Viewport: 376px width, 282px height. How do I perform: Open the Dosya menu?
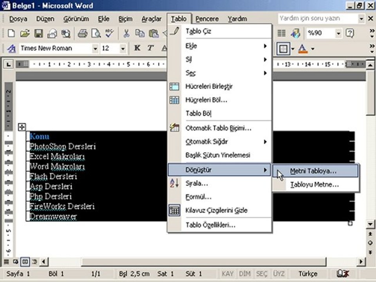18,19
